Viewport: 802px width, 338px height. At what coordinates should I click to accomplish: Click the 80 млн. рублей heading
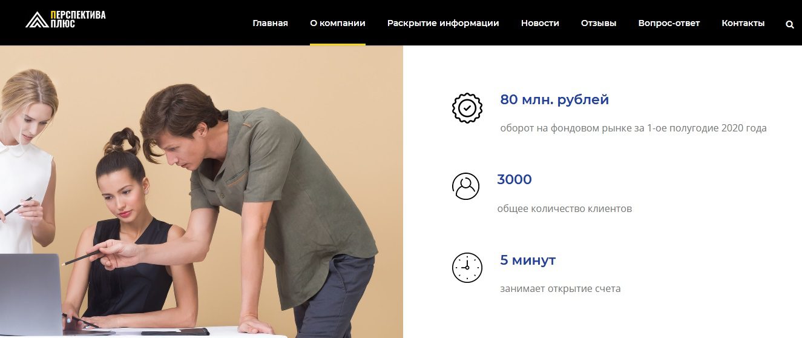click(x=554, y=100)
